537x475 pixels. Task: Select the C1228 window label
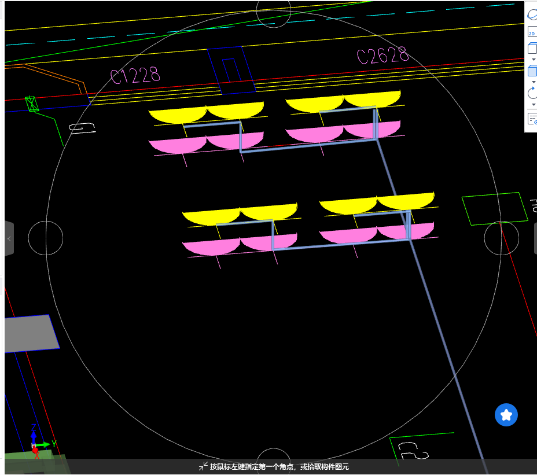point(135,76)
